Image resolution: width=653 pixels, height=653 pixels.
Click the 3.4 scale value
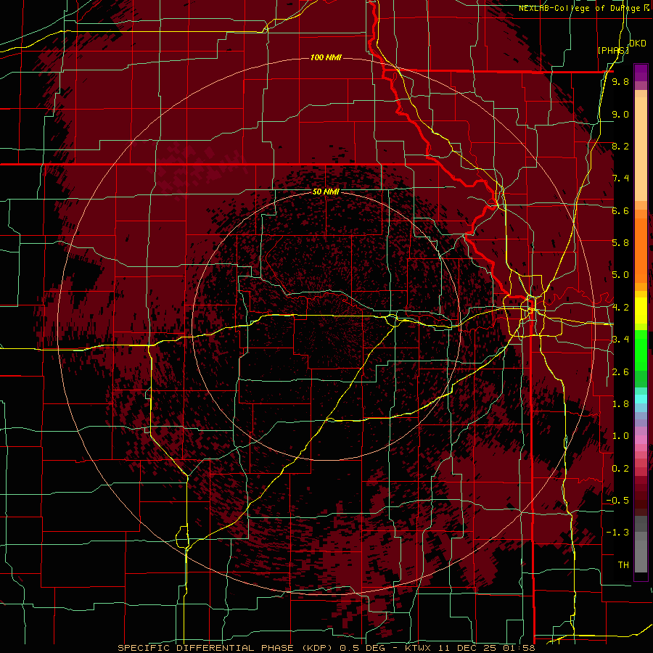click(620, 340)
